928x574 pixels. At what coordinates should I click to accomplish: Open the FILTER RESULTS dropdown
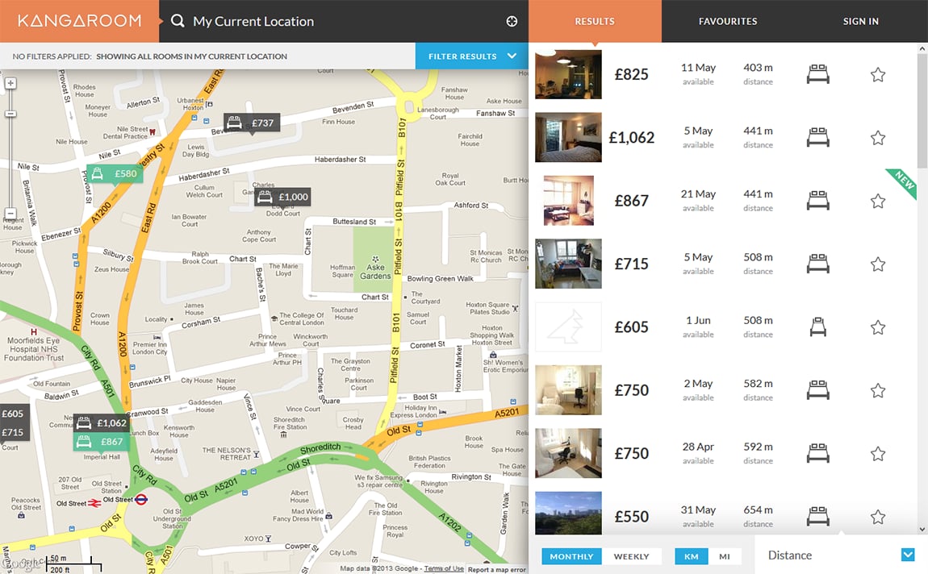470,56
